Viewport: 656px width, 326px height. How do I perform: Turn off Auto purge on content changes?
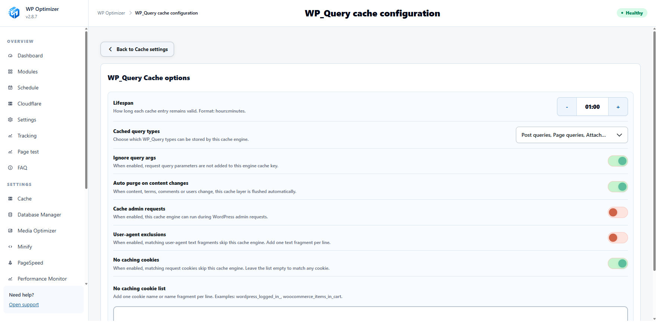[x=618, y=187]
